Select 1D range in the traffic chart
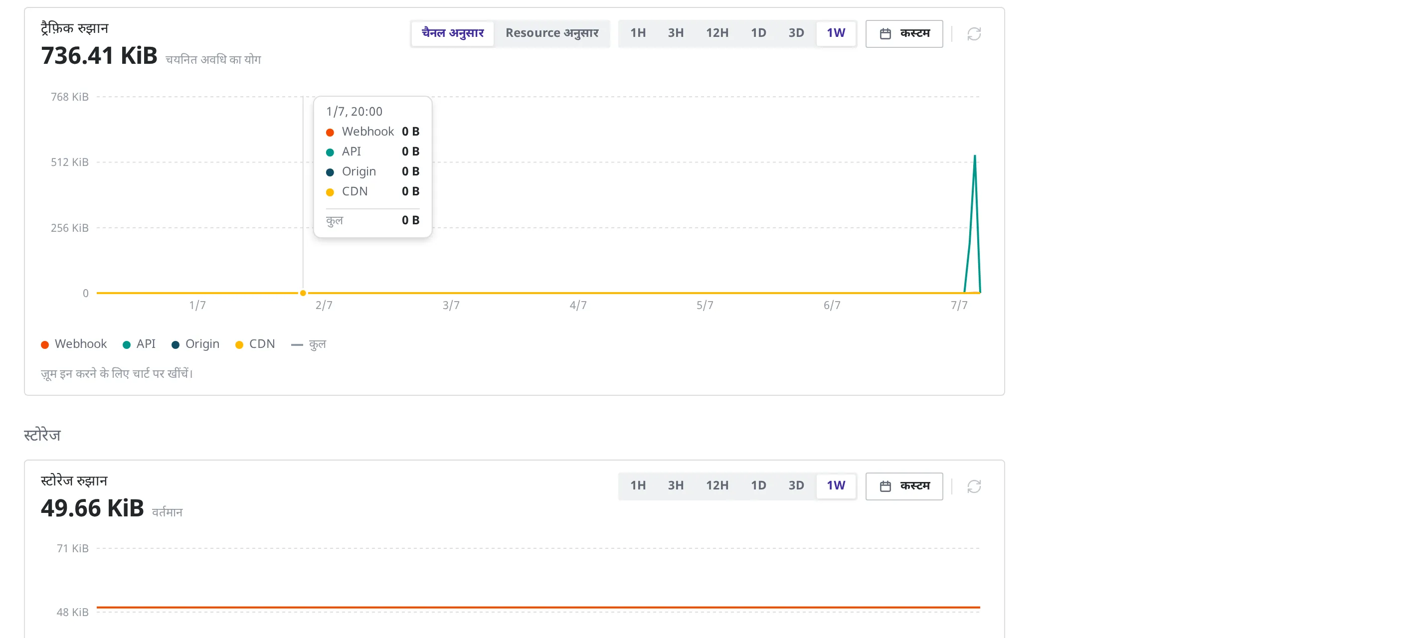The image size is (1420, 638). click(758, 33)
